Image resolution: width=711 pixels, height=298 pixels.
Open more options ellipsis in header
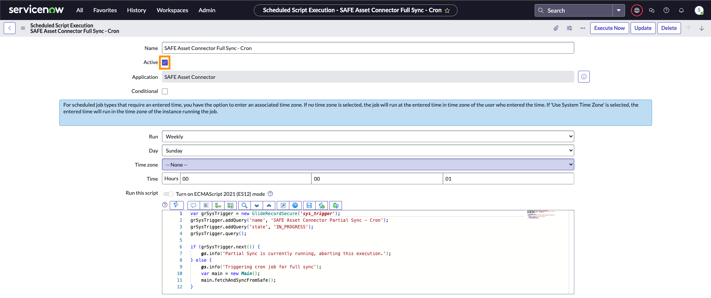click(583, 28)
